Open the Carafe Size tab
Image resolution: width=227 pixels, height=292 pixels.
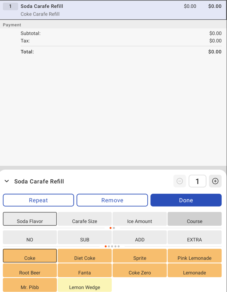coord(85,219)
